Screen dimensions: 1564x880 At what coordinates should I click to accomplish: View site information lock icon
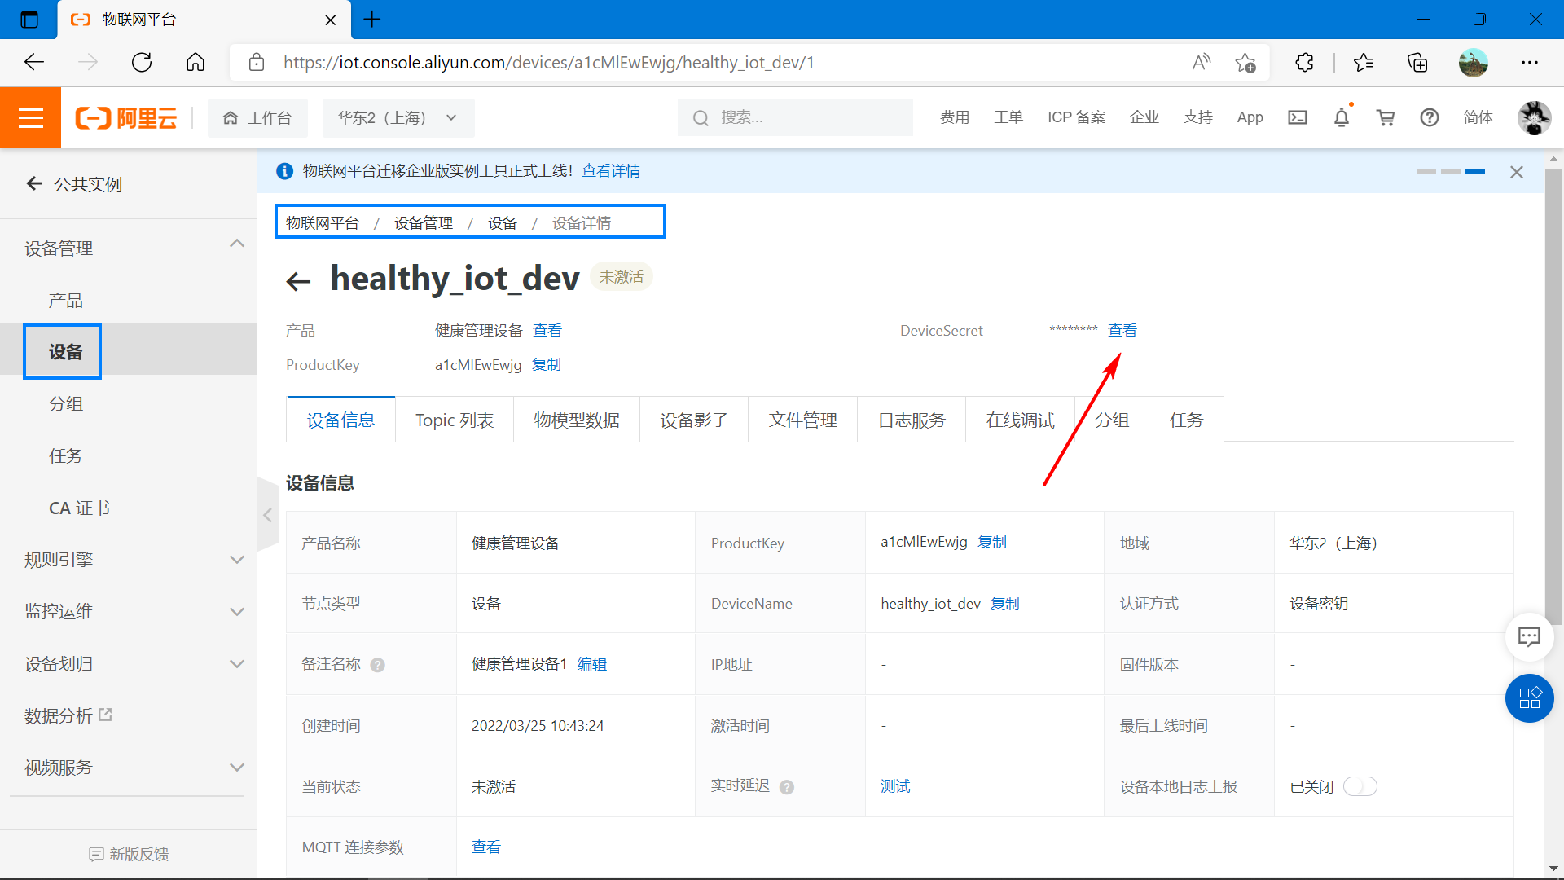(x=257, y=62)
